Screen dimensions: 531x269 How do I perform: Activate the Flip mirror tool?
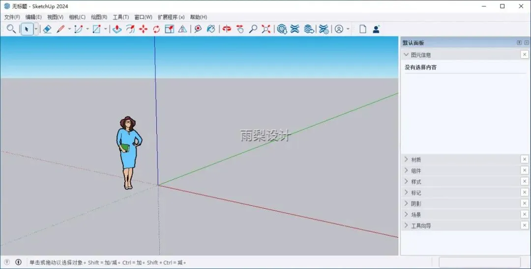coord(182,29)
